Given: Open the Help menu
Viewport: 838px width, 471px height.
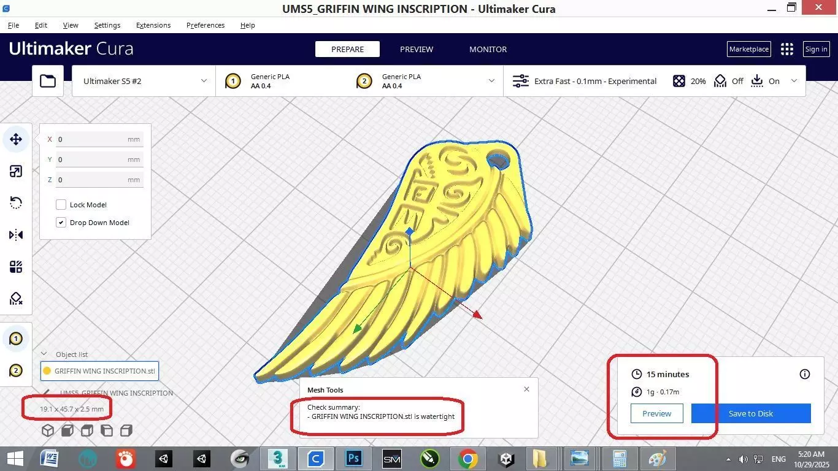Looking at the screenshot, I should pyautogui.click(x=248, y=25).
